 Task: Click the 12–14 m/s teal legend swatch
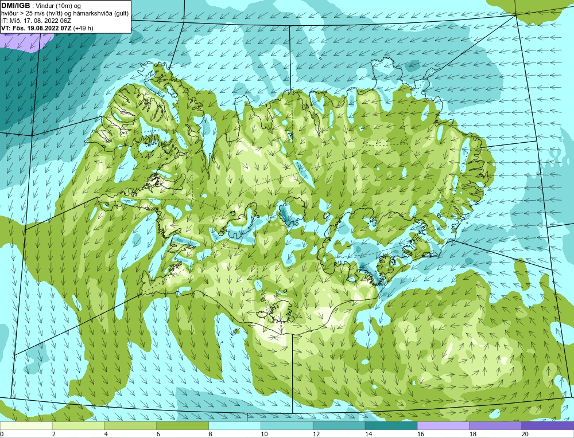(339, 426)
